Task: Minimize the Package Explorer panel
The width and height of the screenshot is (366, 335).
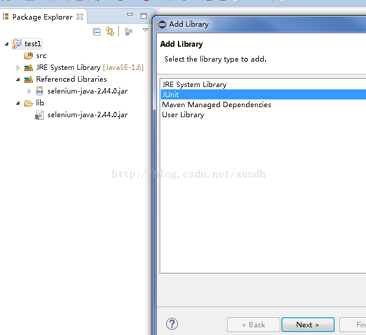Action: coord(130,14)
